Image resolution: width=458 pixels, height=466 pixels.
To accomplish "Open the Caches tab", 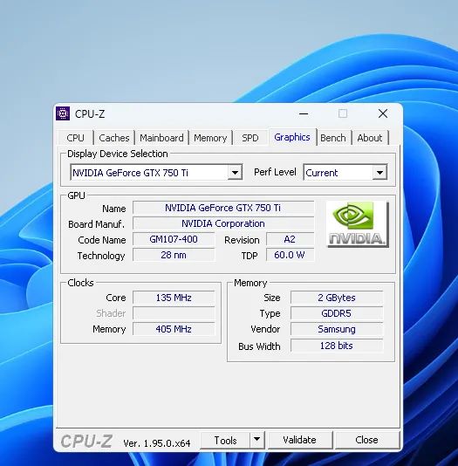I will coord(114,138).
